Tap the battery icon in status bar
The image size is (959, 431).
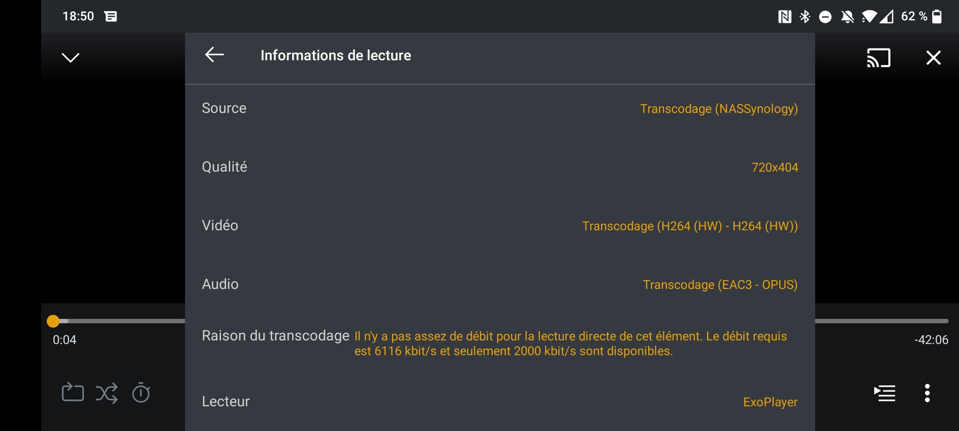click(937, 16)
